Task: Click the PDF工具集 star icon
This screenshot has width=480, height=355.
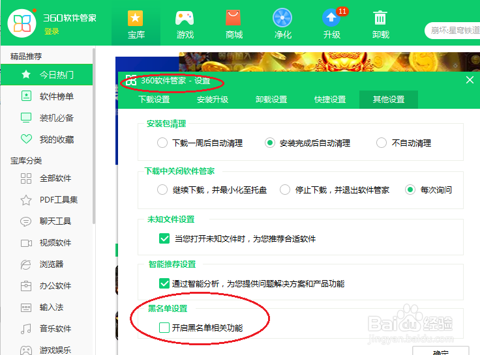Action: (26, 200)
